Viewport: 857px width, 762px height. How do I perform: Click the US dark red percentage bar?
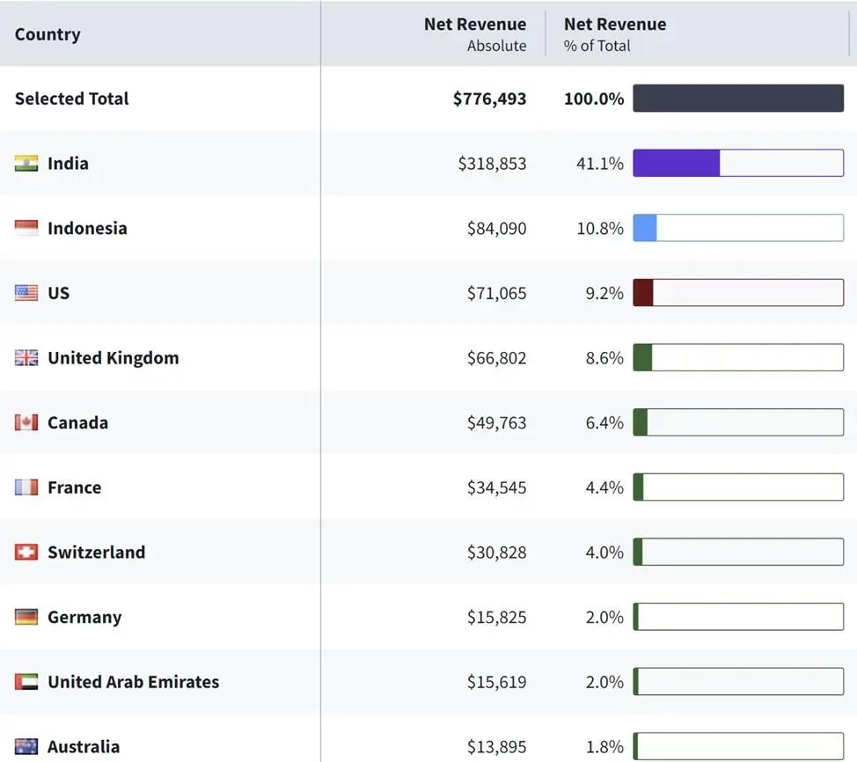tap(643, 293)
